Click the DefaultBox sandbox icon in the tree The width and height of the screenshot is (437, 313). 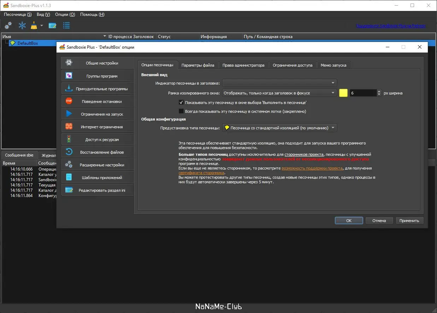pyautogui.click(x=13, y=43)
